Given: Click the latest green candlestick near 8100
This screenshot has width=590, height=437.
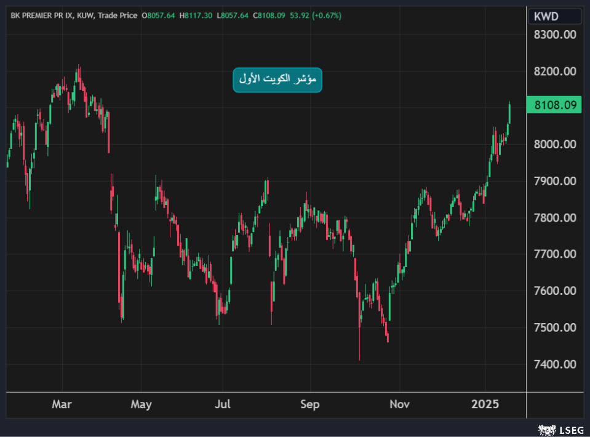Looking at the screenshot, I should (x=509, y=114).
